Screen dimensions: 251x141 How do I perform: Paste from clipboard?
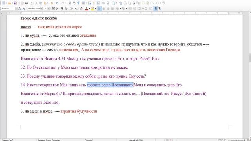point(45,3)
